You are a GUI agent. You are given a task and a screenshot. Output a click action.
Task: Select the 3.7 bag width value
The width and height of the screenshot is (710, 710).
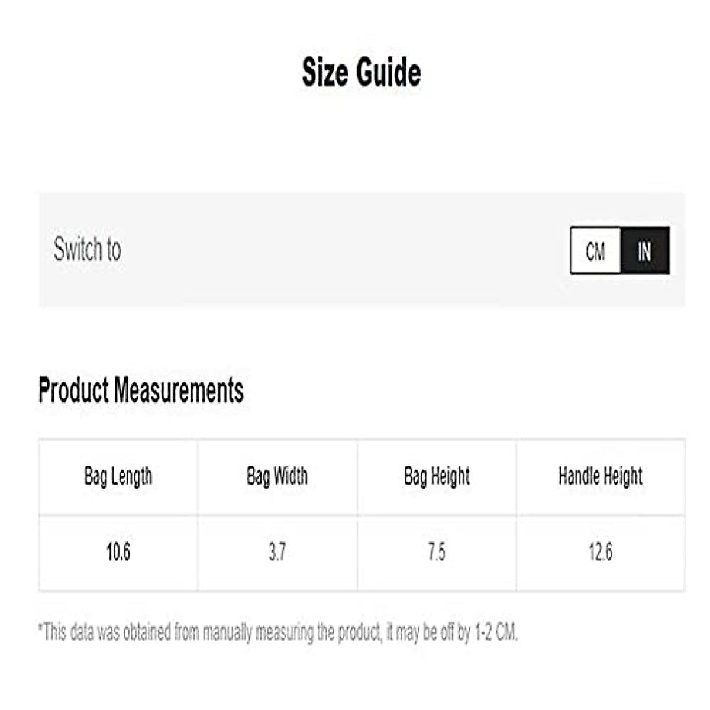click(277, 553)
